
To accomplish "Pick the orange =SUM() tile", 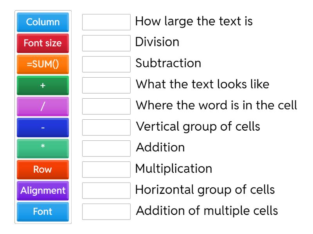I will 43,64.
